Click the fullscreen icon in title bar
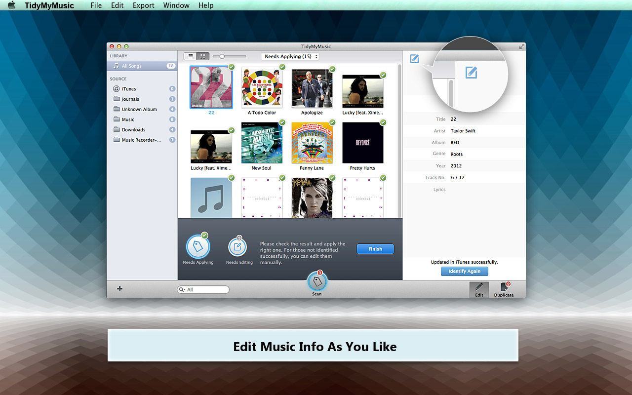This screenshot has width=632, height=395. click(x=521, y=46)
